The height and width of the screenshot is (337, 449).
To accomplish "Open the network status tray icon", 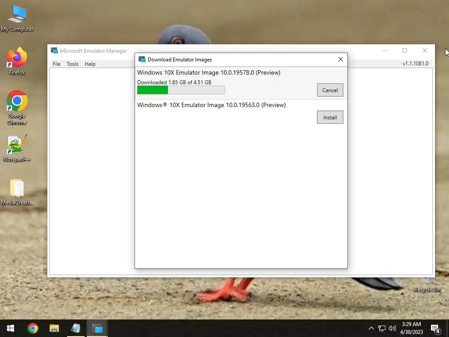I will tap(382, 328).
